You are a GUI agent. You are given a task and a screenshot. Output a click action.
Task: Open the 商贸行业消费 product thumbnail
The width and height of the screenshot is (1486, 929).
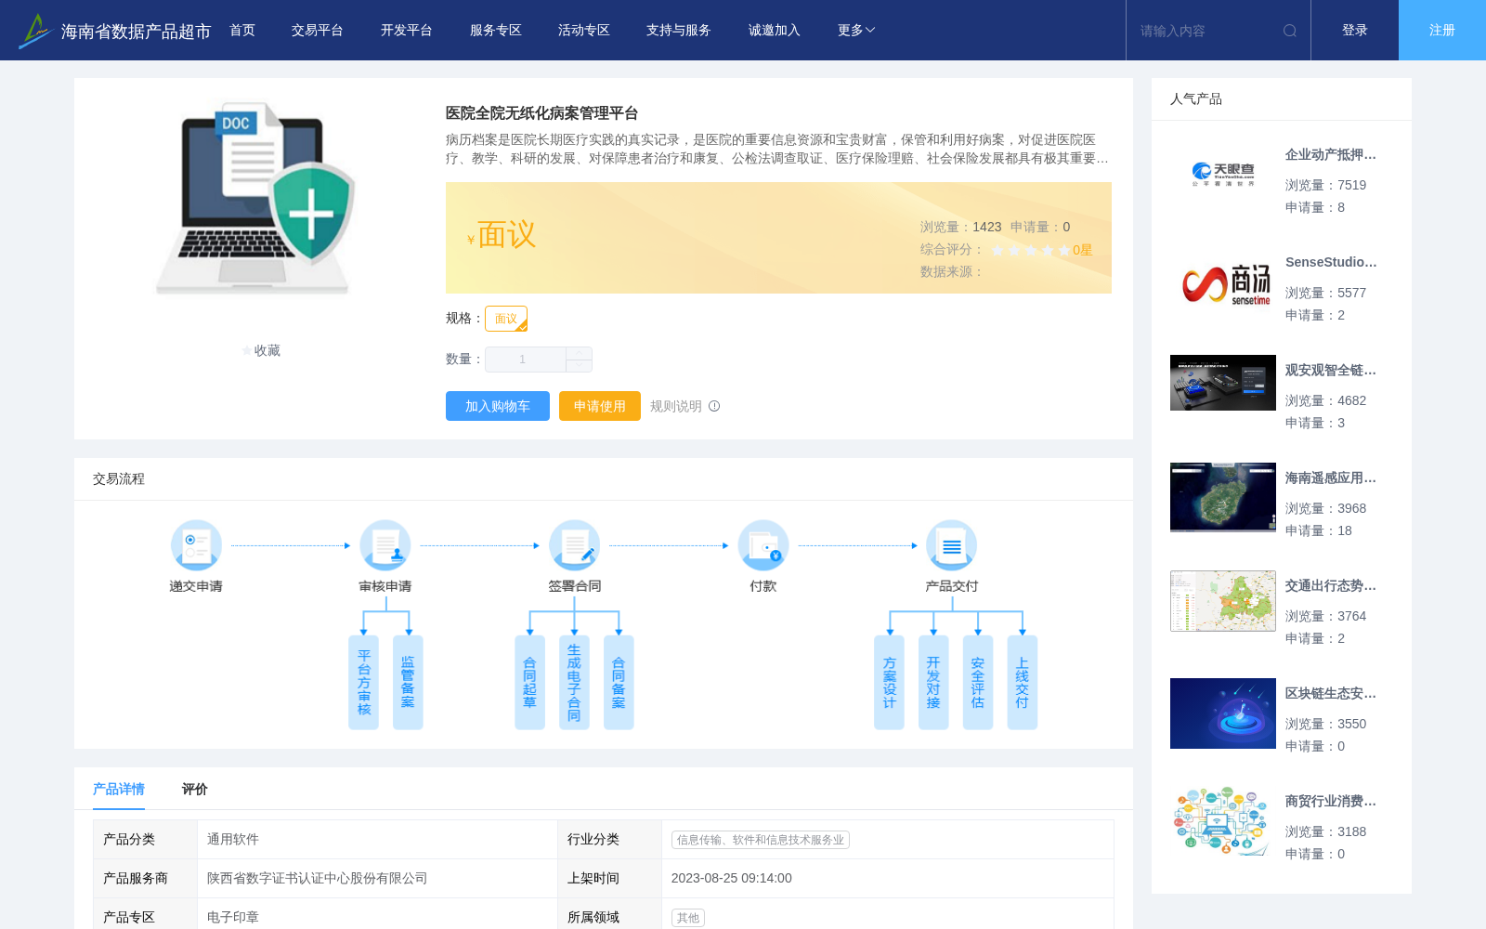tap(1223, 821)
